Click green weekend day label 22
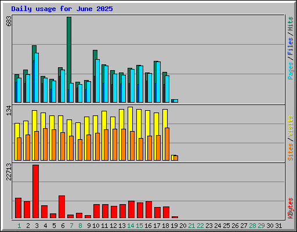This screenshot has width=297, height=232. pos(200,226)
